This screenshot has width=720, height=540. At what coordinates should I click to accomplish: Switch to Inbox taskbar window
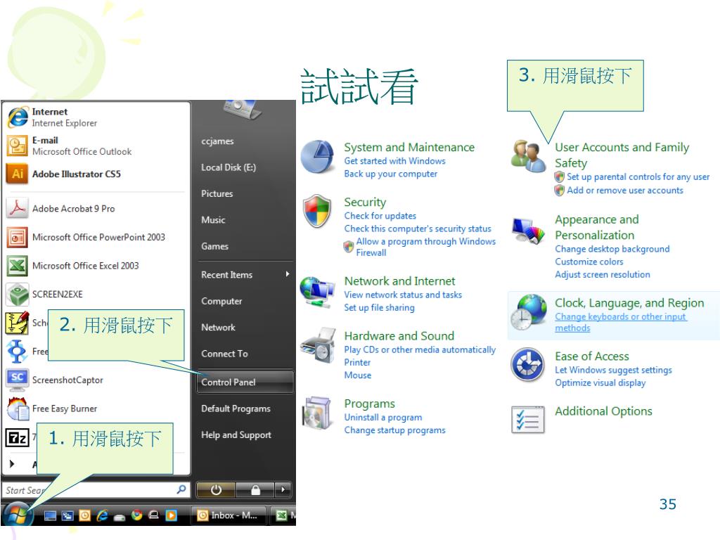click(x=228, y=515)
